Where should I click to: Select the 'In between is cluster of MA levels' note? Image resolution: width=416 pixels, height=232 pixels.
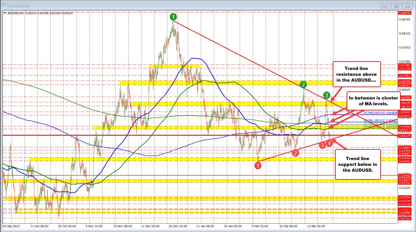click(374, 101)
